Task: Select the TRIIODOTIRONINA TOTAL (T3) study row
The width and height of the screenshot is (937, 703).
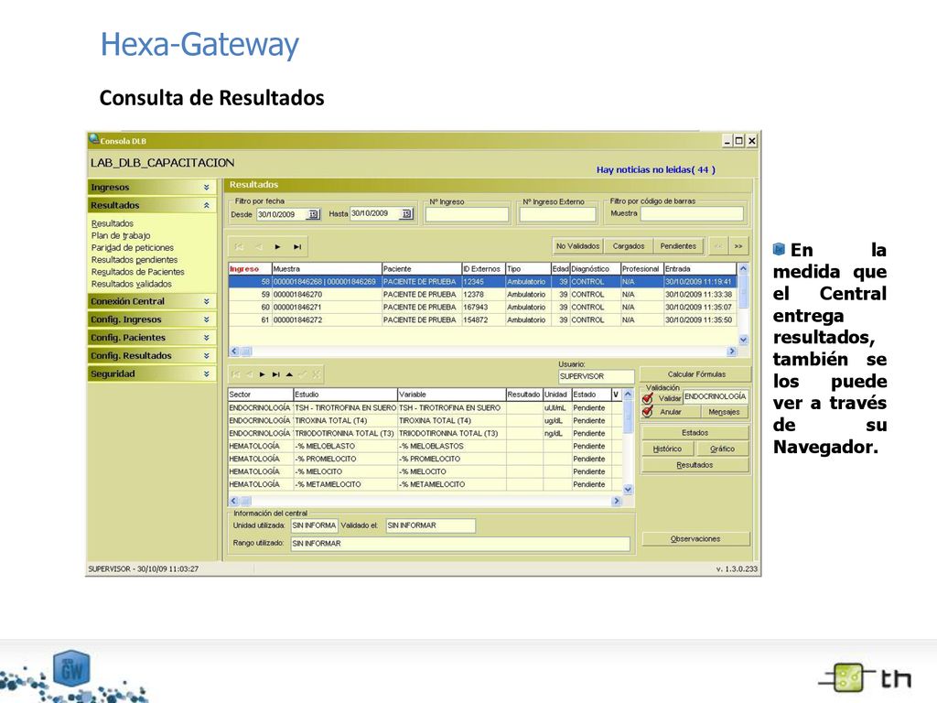Action: tap(425, 433)
